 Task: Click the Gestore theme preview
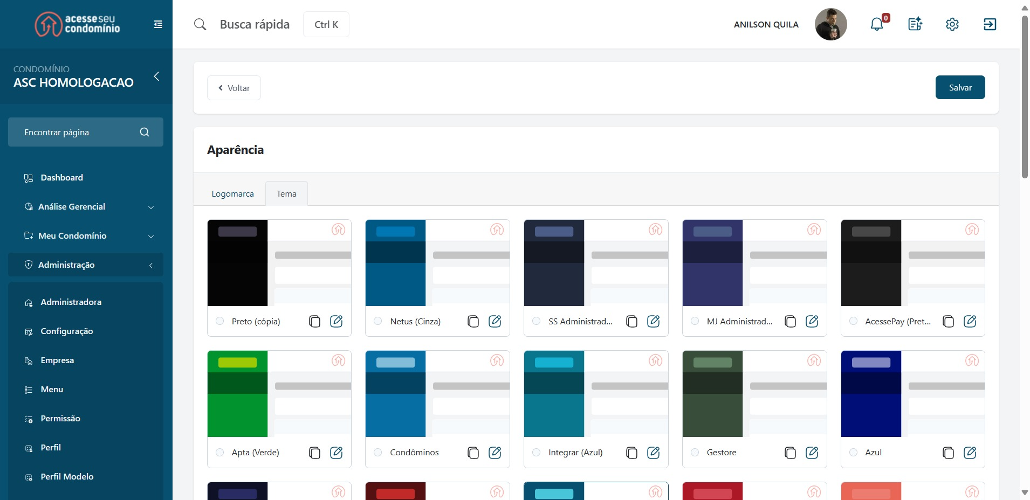tap(754, 394)
